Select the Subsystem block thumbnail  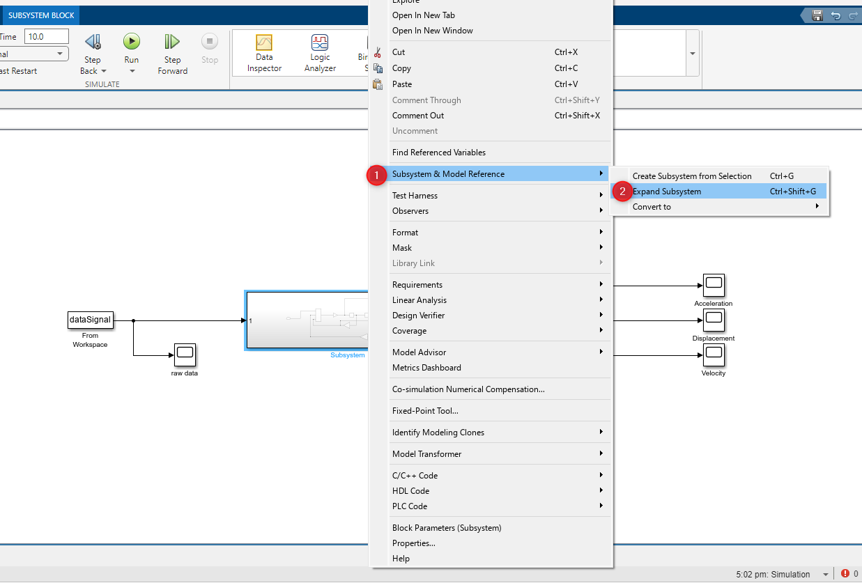(x=307, y=320)
